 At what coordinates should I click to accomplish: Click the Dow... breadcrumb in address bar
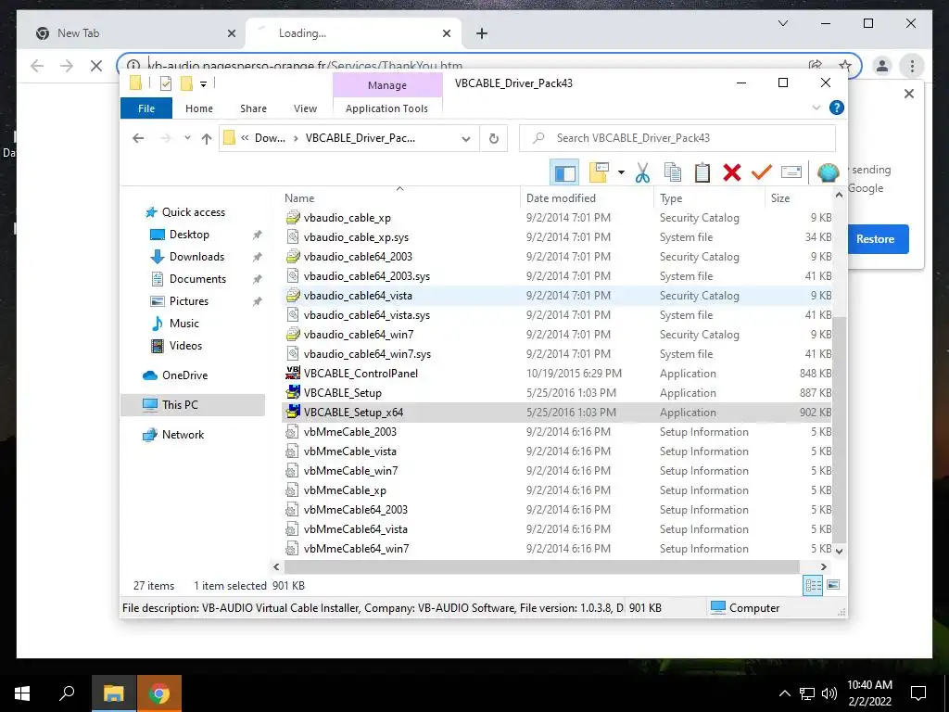click(270, 138)
